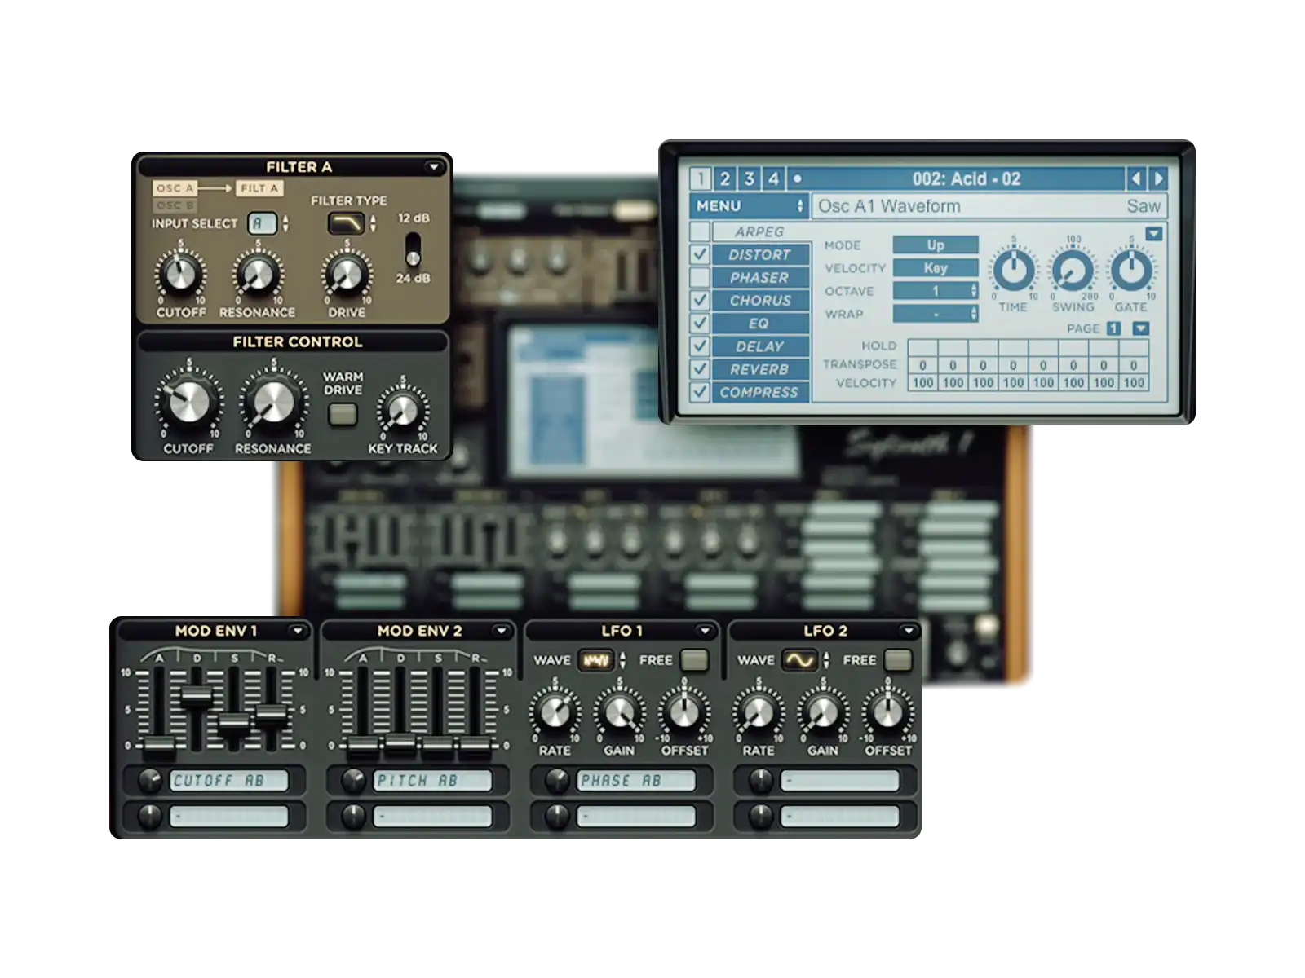This screenshot has height=978, width=1305.
Task: Click the LFO 2 Offset knob
Action: (887, 711)
